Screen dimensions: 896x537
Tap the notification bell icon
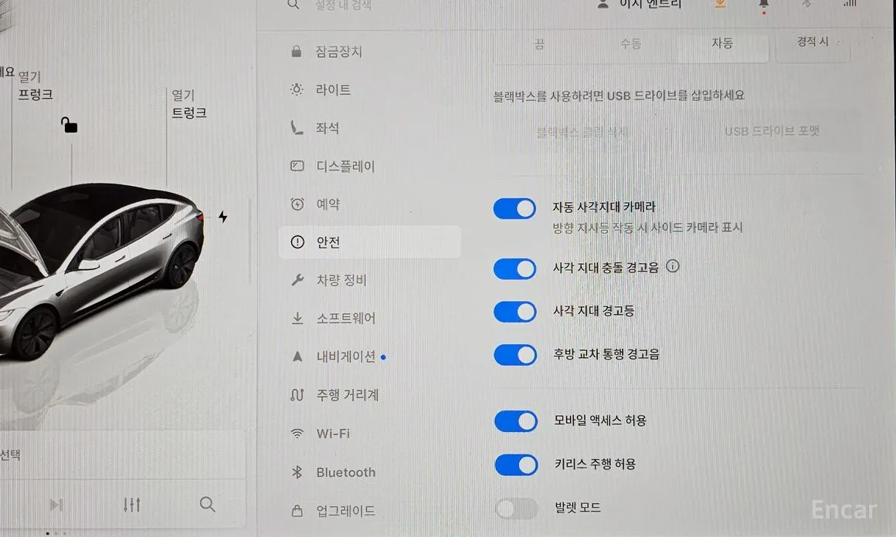pyautogui.click(x=763, y=5)
